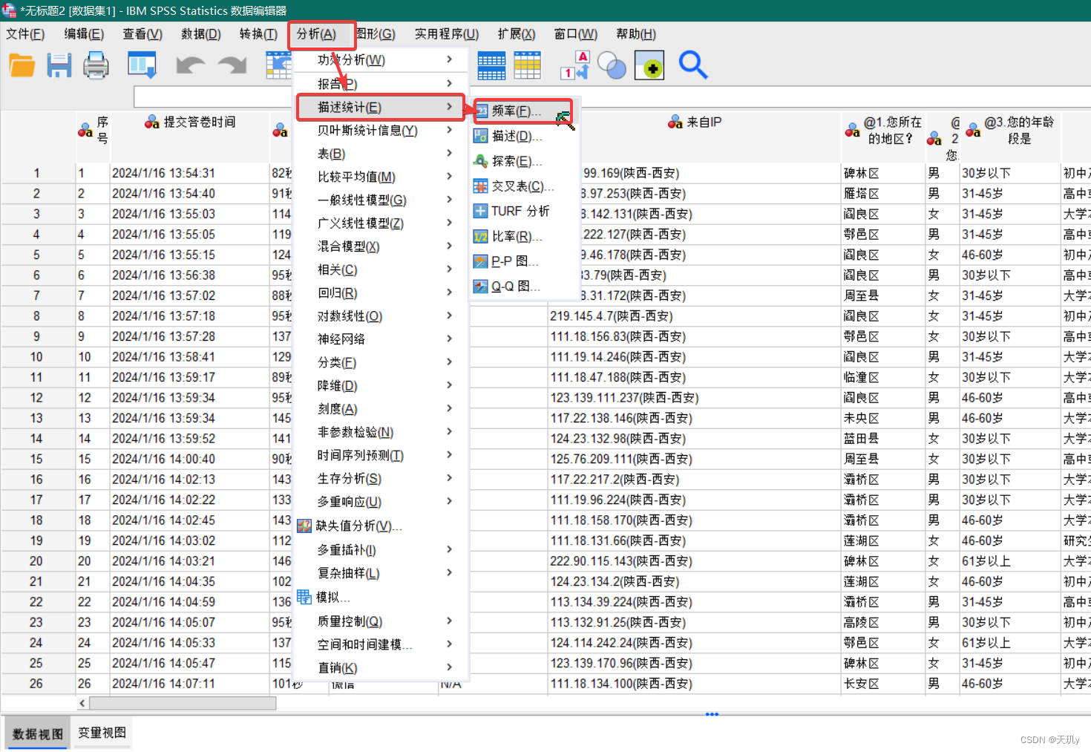Print using the printer toolbar icon
1091x752 pixels.
(96, 65)
